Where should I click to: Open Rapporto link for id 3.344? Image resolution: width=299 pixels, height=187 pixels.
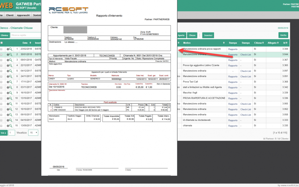[233, 49]
